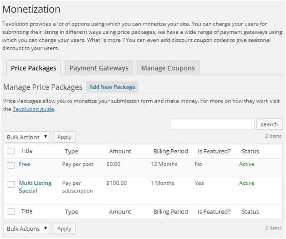Screen dimensions: 286x239
Task: Check the box for the Free package
Action: [x=11, y=165]
